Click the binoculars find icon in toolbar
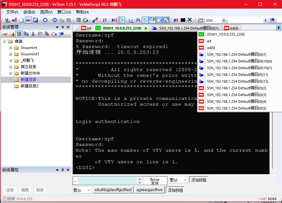The image size is (282, 203). pyautogui.click(x=138, y=20)
